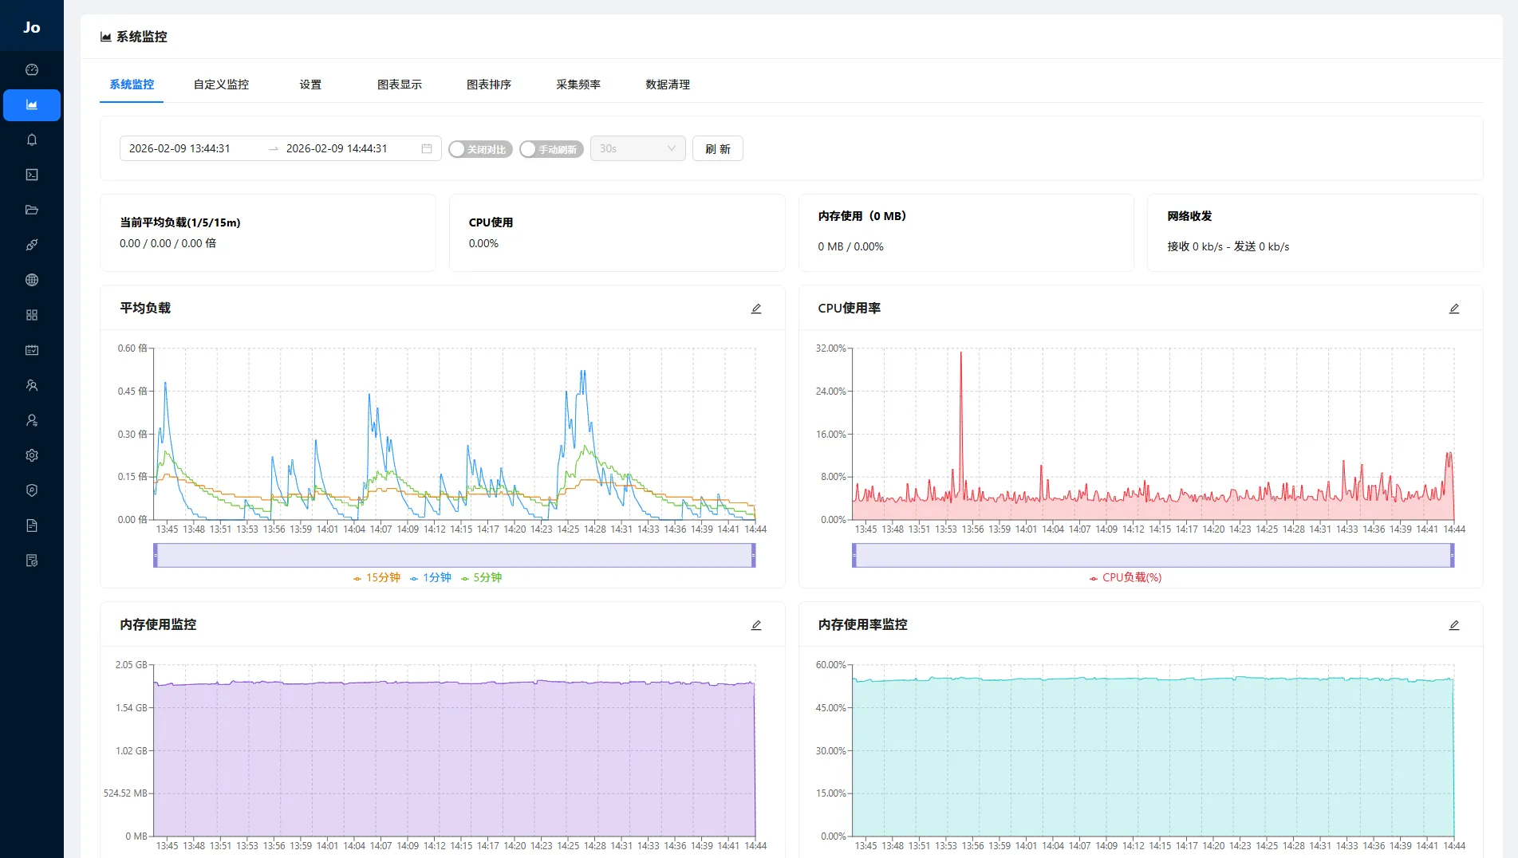Click edit pencil icon on 平均负载 chart
The image size is (1518, 858).
(x=756, y=309)
